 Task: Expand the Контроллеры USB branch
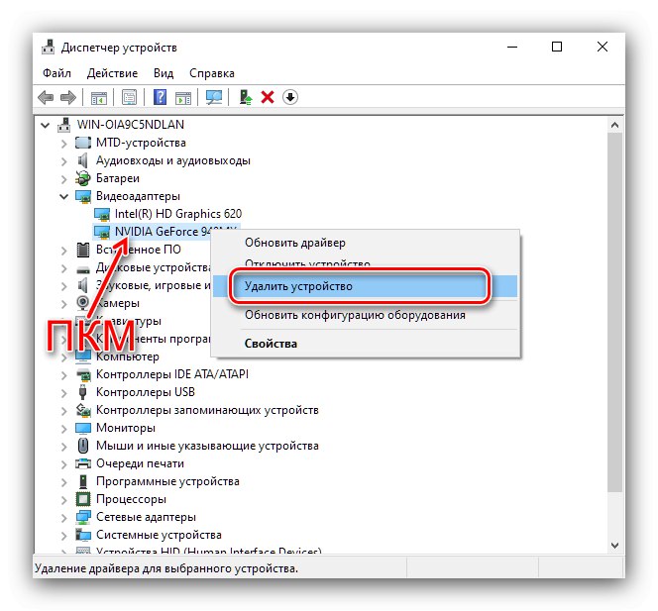click(63, 393)
